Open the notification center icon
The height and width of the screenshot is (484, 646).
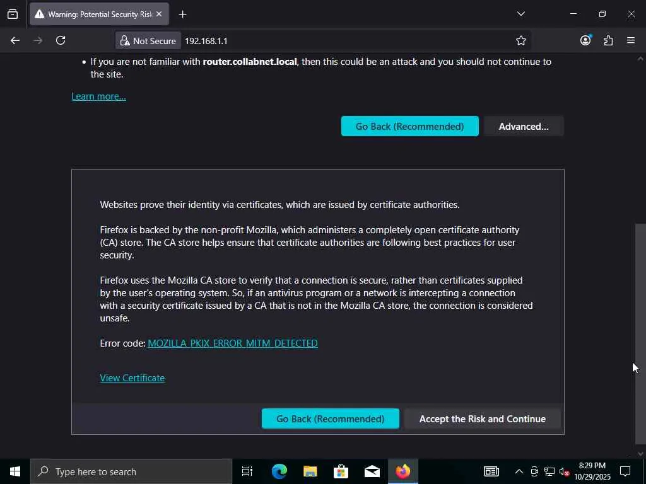625,471
